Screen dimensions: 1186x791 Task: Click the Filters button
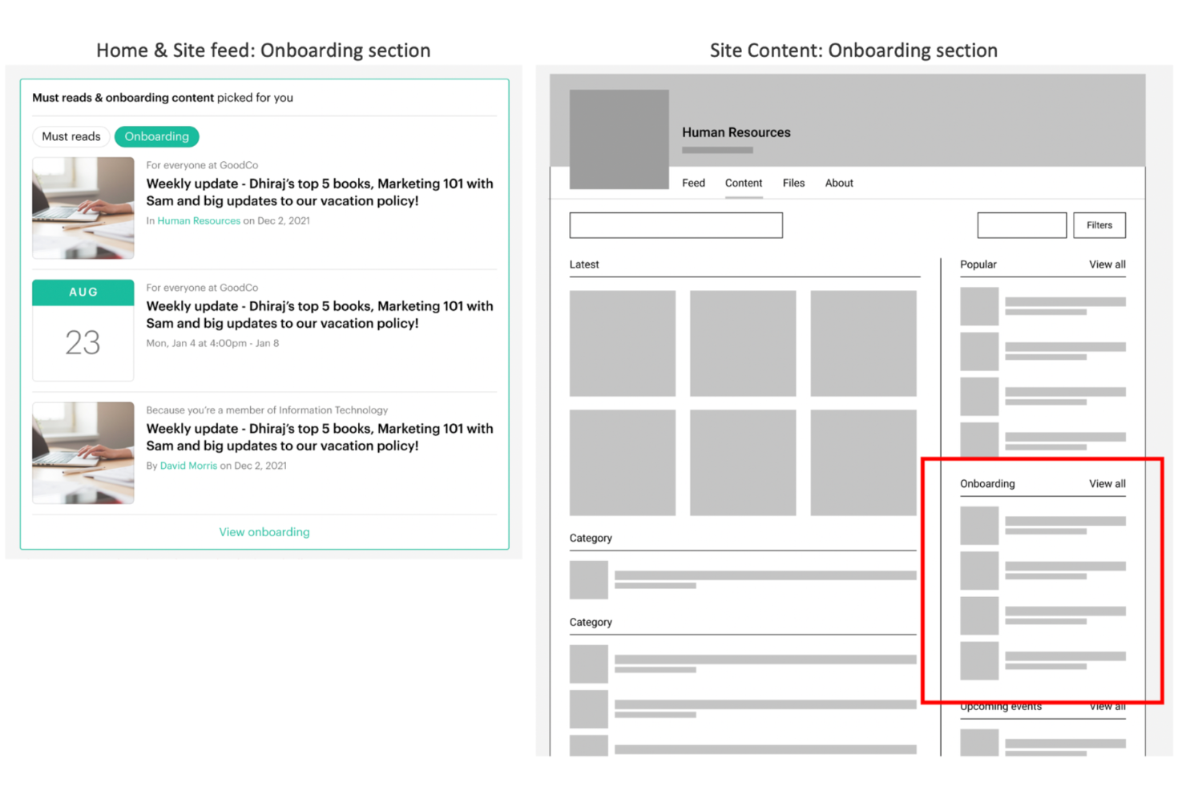[1099, 224]
